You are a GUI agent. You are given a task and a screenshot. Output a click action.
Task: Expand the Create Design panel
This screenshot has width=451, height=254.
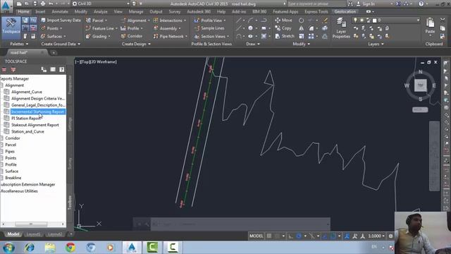click(x=136, y=44)
